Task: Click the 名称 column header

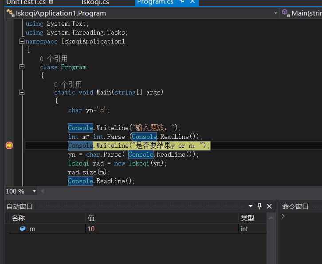Action: (x=47, y=218)
